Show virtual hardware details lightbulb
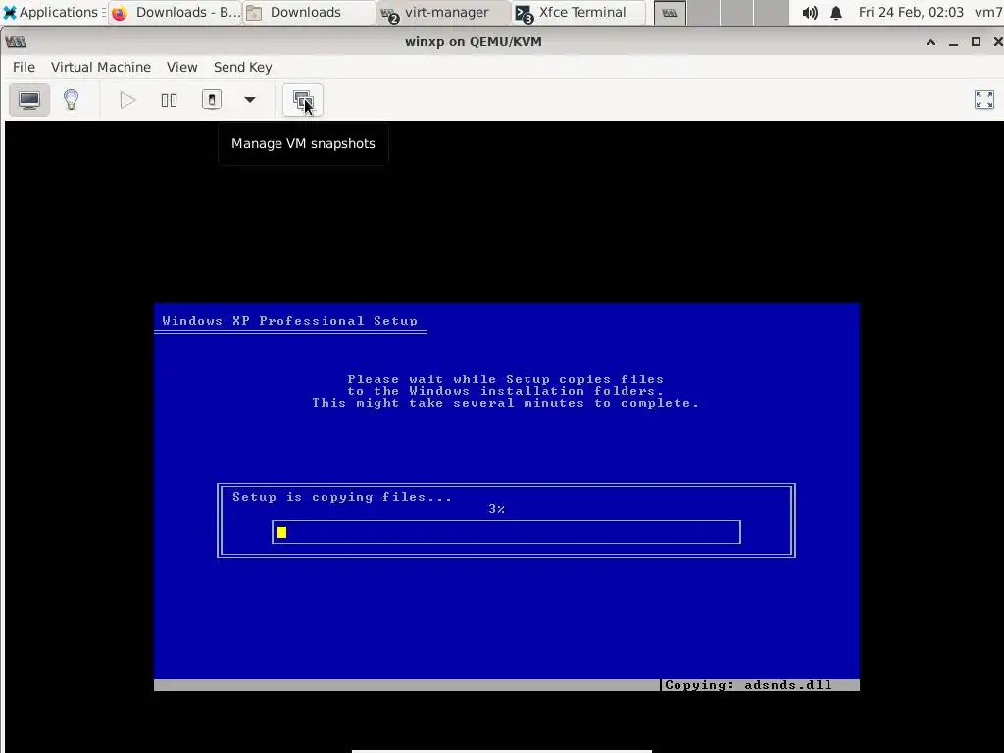 tap(71, 100)
